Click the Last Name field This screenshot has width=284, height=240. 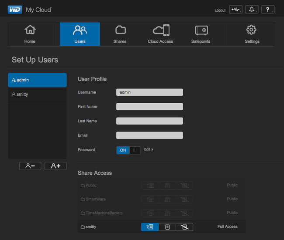tap(149, 121)
